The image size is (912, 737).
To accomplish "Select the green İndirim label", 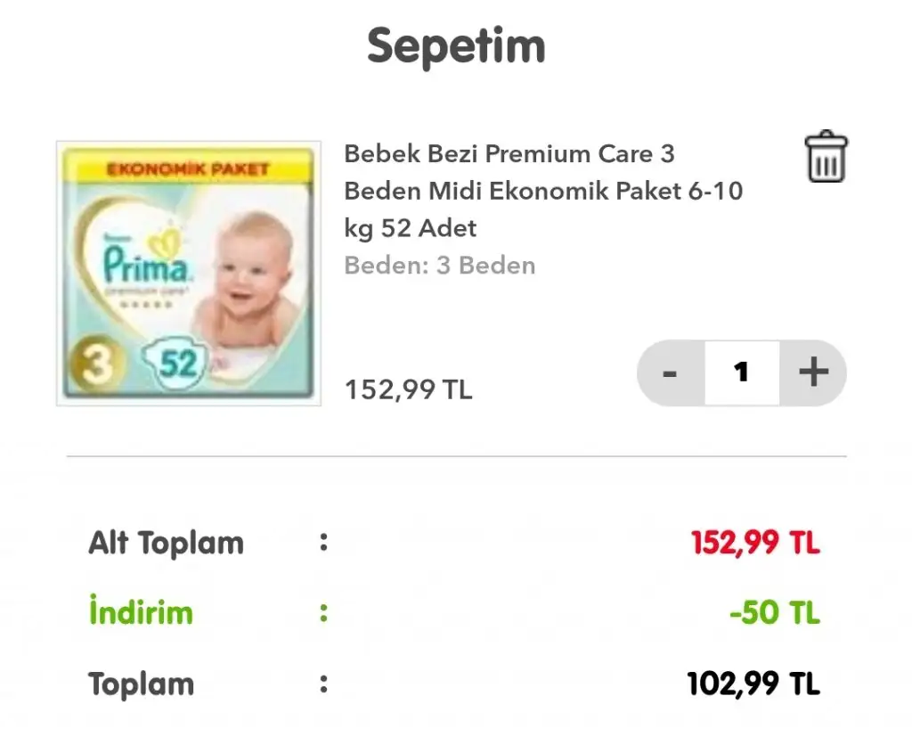I will (x=141, y=613).
